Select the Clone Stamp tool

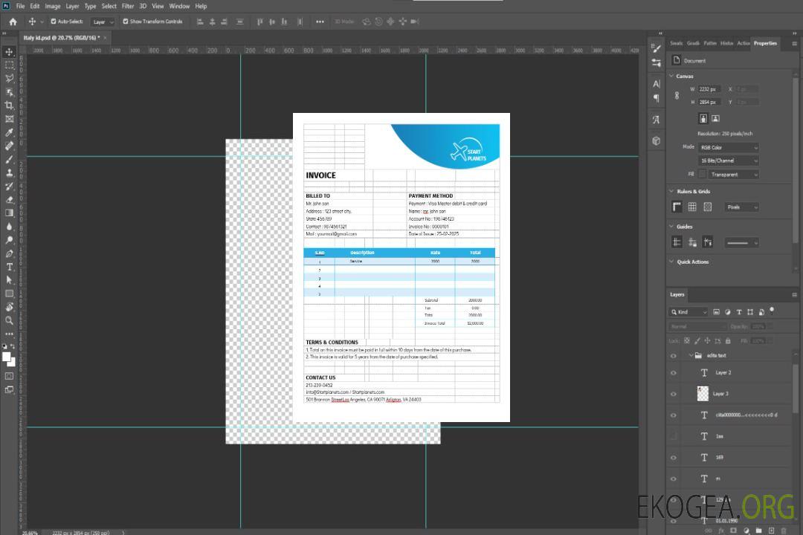coord(10,173)
